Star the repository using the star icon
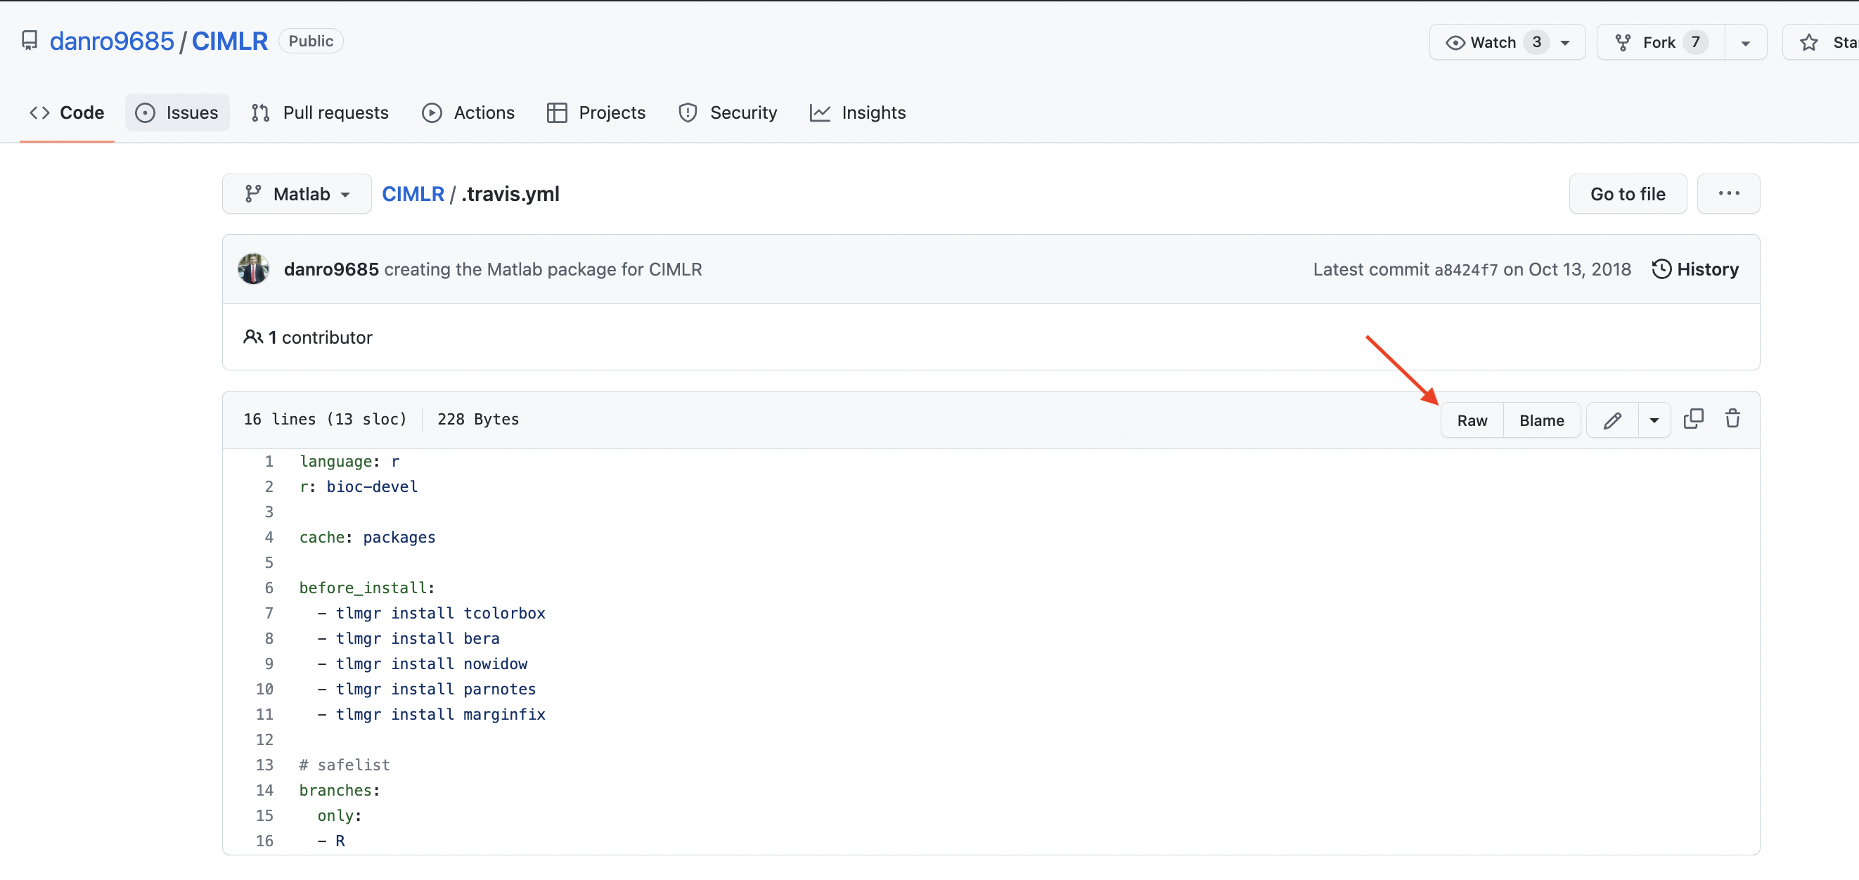Viewport: 1859px width, 880px height. pyautogui.click(x=1808, y=43)
